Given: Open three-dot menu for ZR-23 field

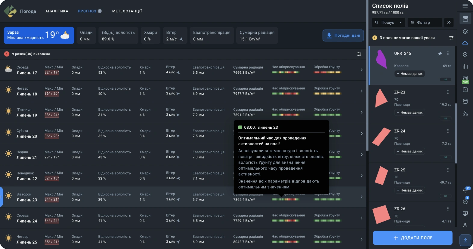Looking at the screenshot, I should point(448,92).
